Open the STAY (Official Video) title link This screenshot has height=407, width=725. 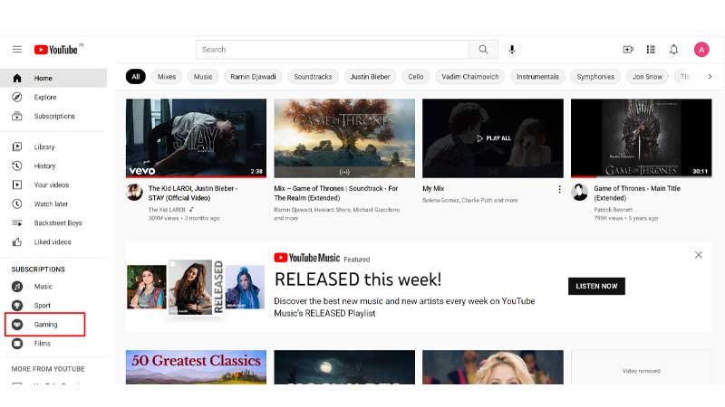193,193
